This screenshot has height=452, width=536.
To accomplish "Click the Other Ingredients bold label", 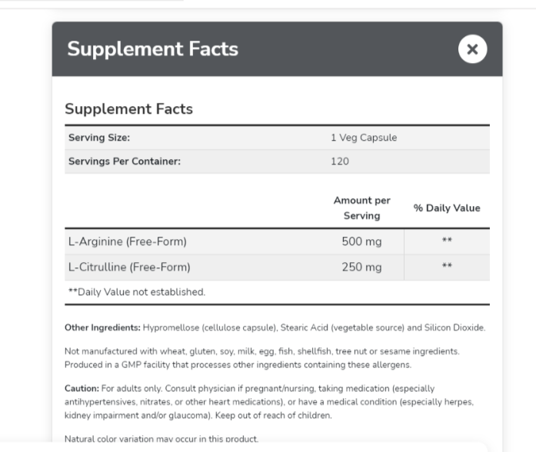I will (x=102, y=327).
